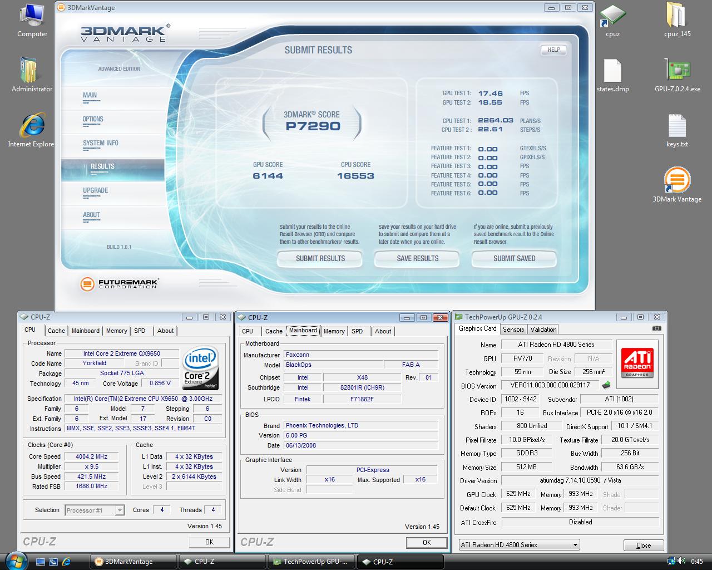Viewport: 712px width, 570px height.
Task: Open SYSTEM INFO in 3DMark sidebar
Action: [101, 143]
